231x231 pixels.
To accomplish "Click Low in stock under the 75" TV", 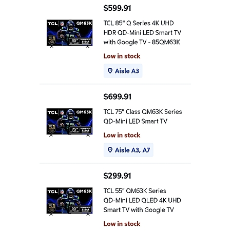I will pos(122,135).
